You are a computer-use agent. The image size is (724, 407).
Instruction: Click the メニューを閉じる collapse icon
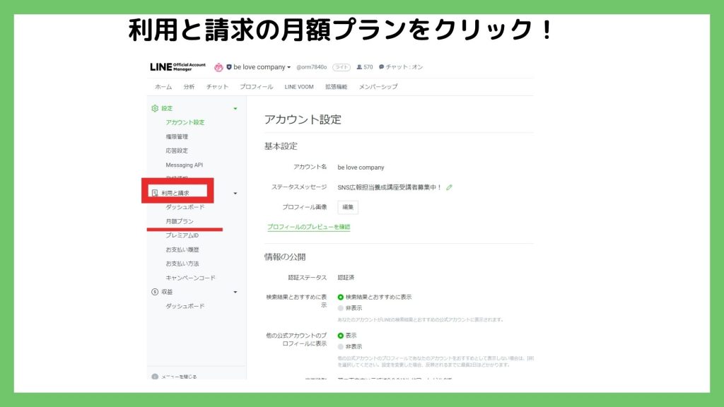[155, 377]
